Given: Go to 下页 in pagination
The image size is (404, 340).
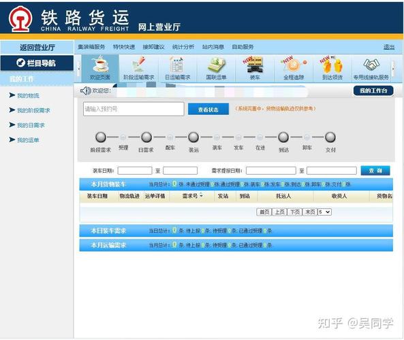Looking at the screenshot, I should [295, 212].
